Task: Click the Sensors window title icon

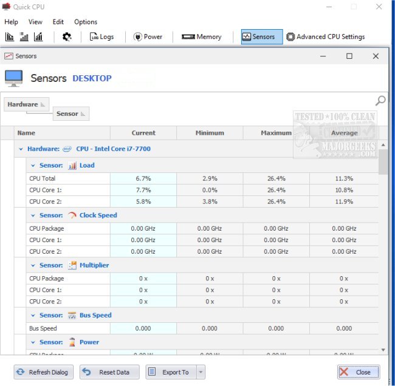Action: tap(9, 56)
